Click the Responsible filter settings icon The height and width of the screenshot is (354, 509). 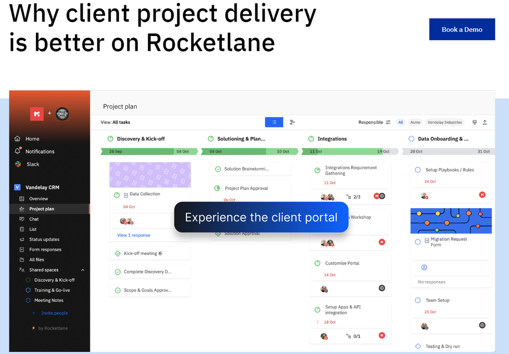388,122
